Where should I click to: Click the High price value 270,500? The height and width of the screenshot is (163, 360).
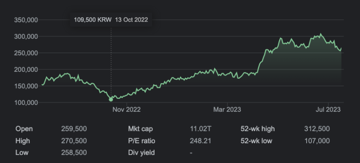coord(74,141)
